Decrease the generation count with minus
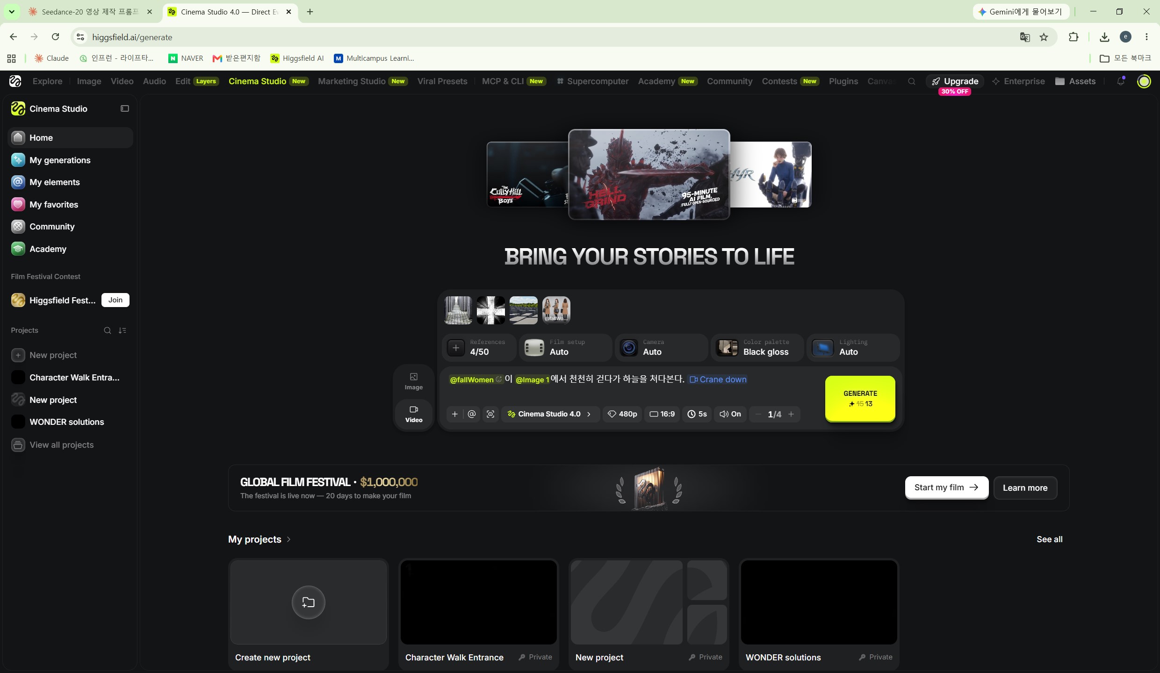1160x673 pixels. (758, 414)
